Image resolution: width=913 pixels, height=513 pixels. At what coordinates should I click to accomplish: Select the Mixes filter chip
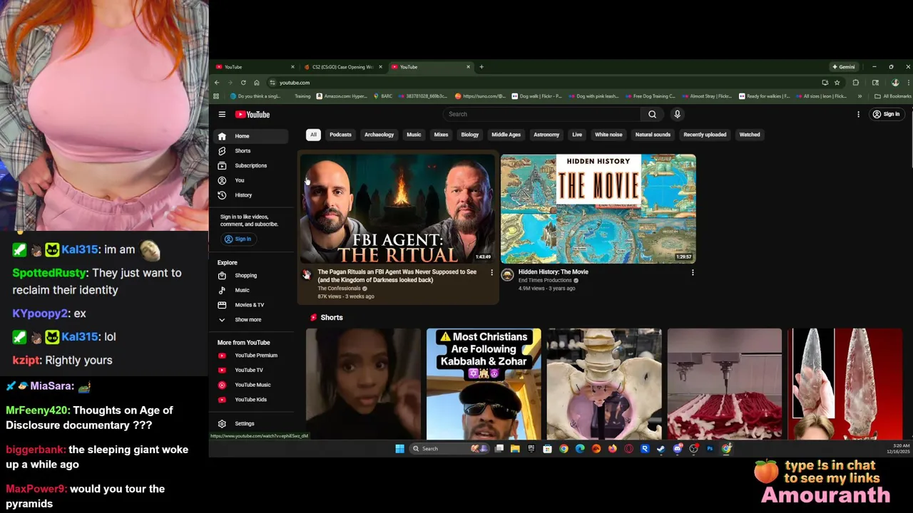tap(441, 135)
